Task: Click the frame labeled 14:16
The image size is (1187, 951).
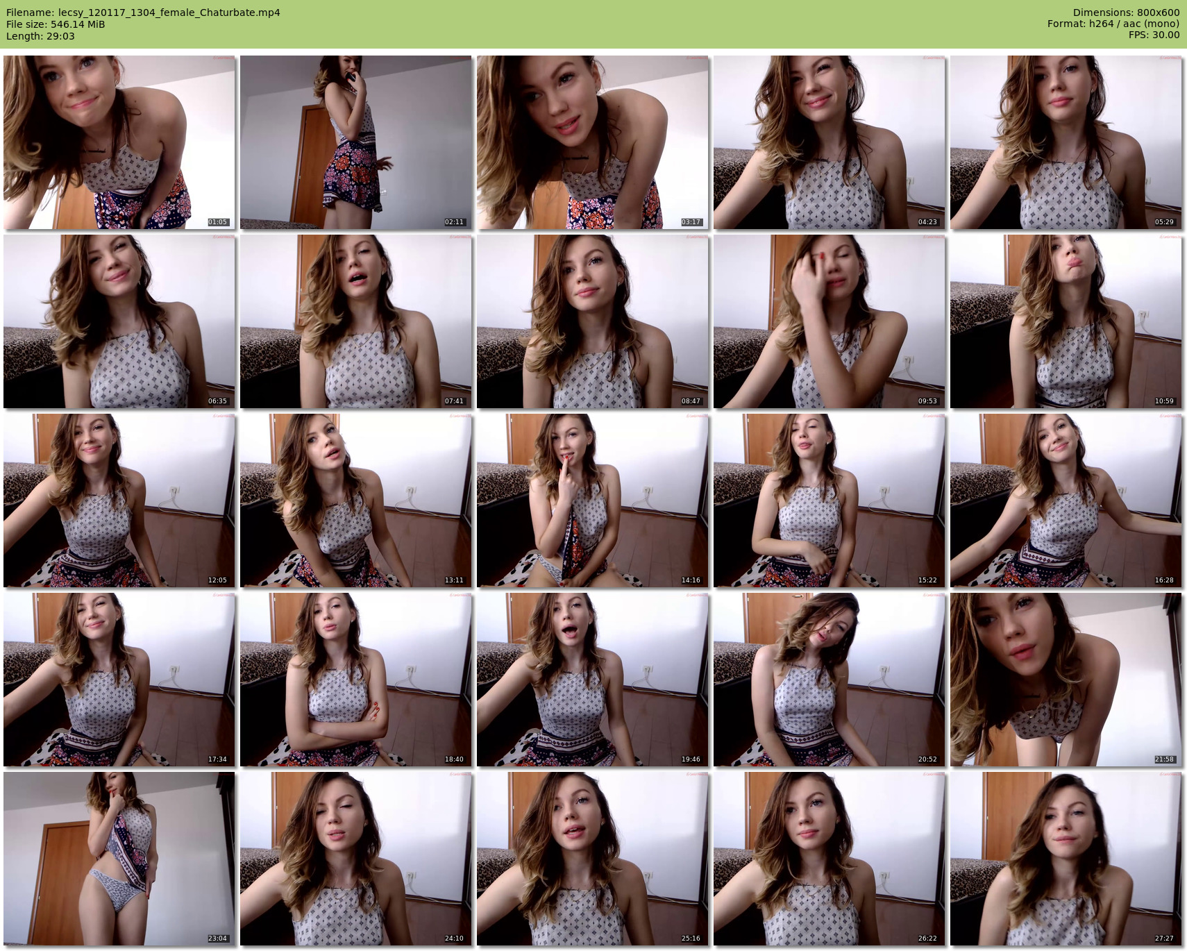Action: point(592,500)
